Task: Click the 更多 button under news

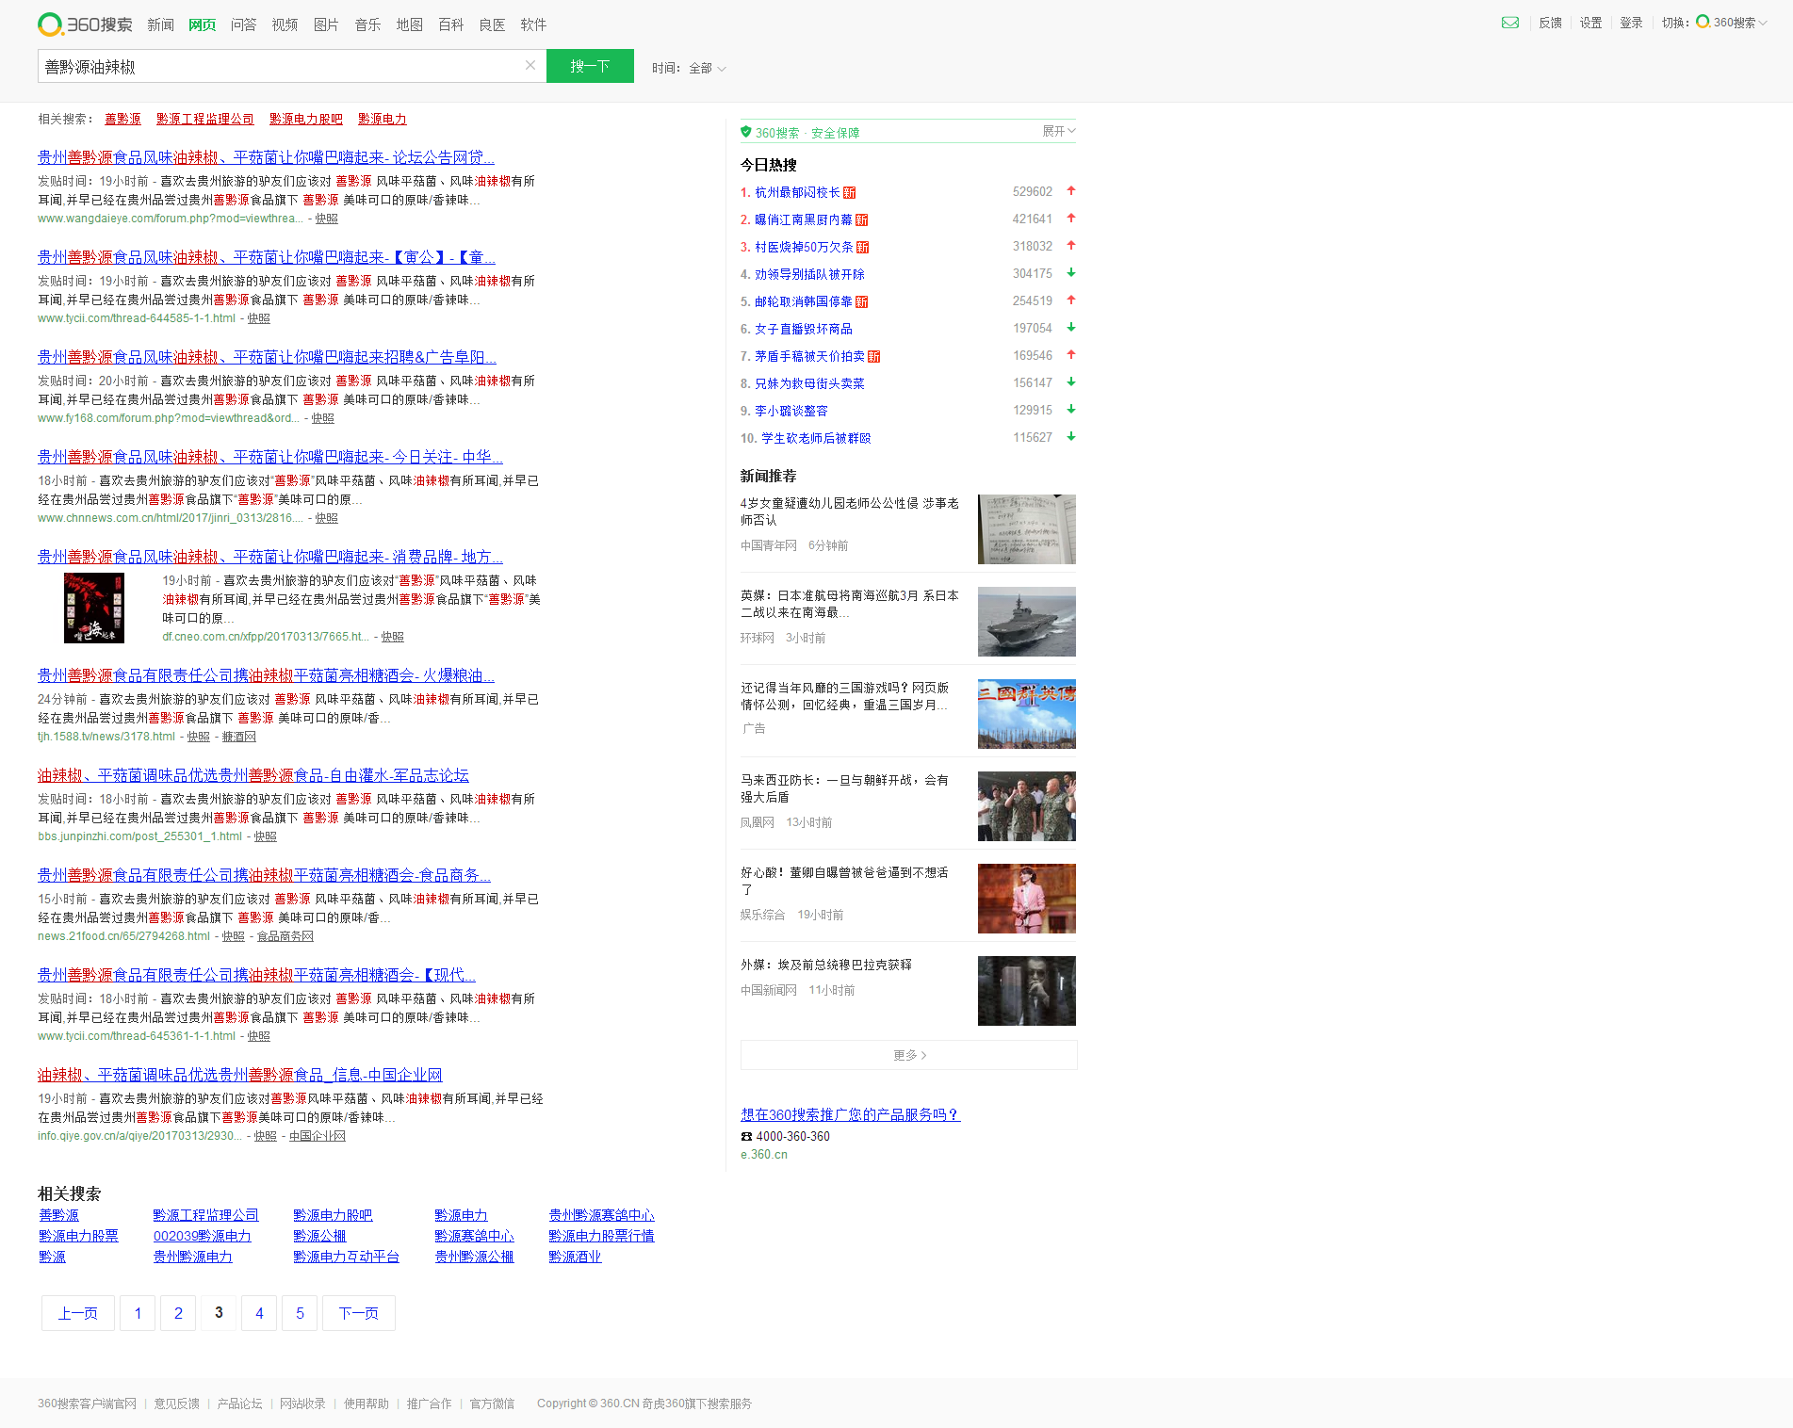Action: (909, 1055)
